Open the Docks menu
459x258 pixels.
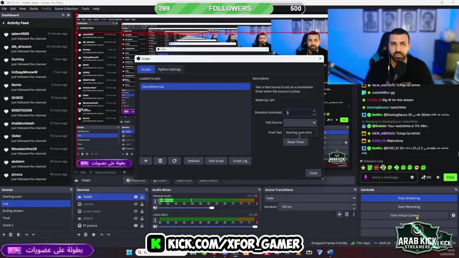click(x=34, y=9)
